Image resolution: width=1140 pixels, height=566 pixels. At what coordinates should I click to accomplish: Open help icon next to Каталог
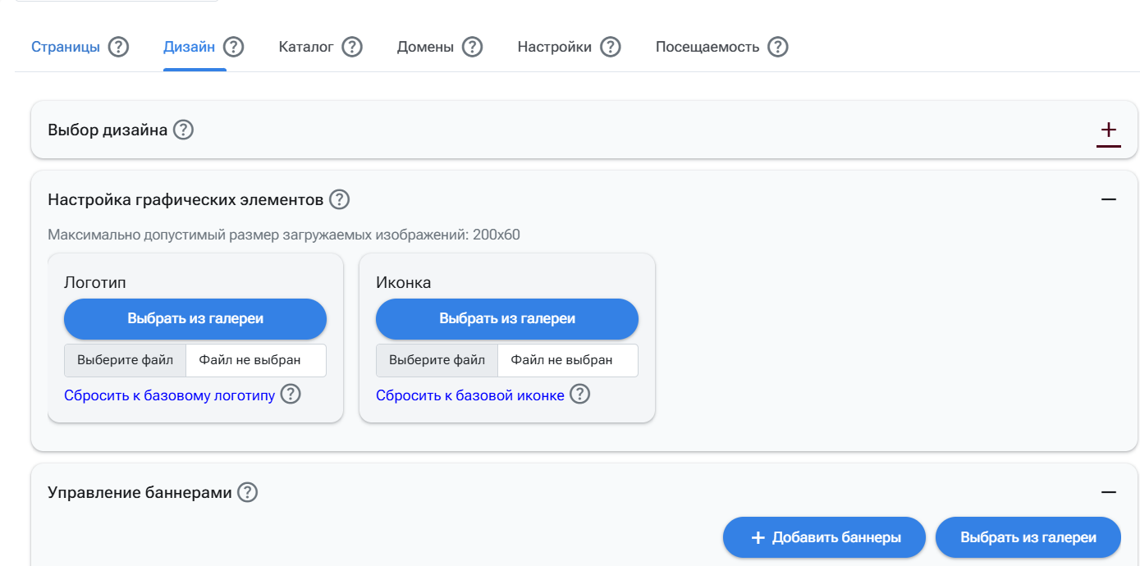(352, 47)
